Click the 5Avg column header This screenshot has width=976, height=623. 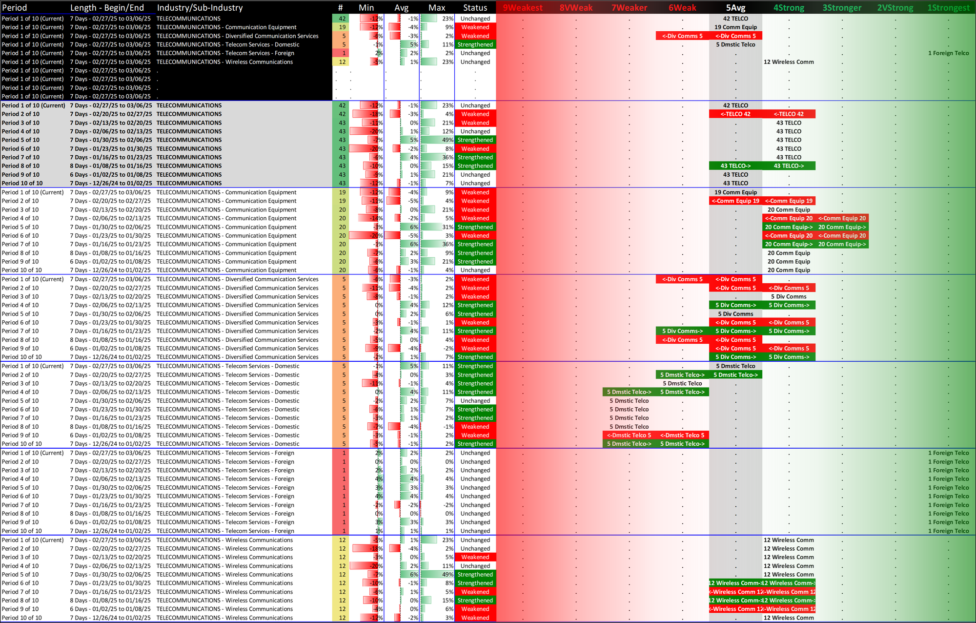click(735, 8)
